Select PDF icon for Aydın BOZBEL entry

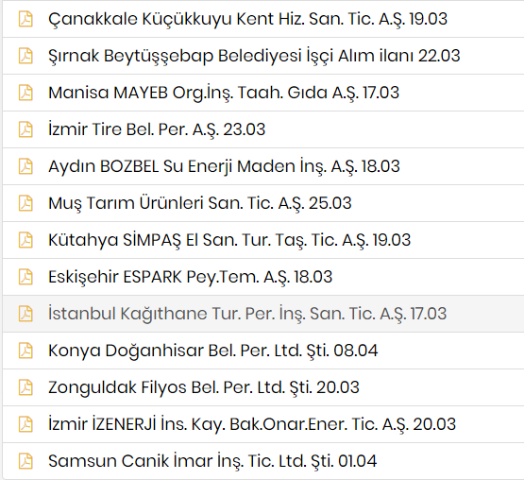tap(25, 166)
